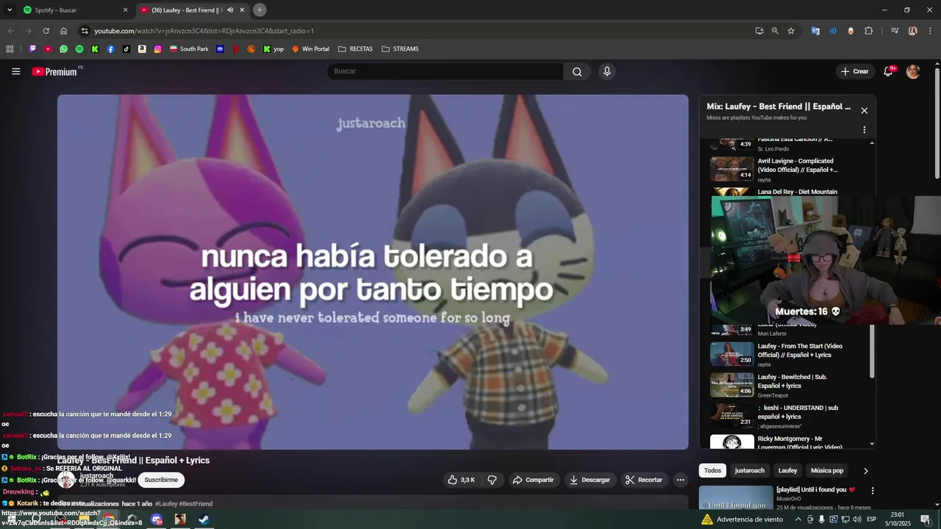Viewport: 941px width, 529px height.
Task: Open the Crear button
Action: 855,71
